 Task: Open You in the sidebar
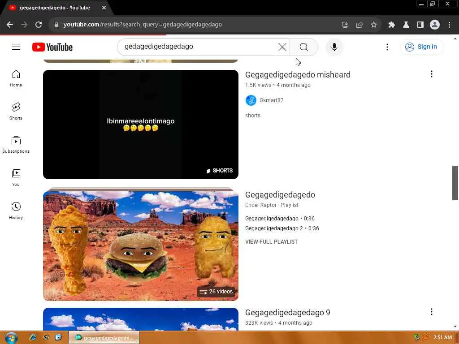(x=16, y=177)
